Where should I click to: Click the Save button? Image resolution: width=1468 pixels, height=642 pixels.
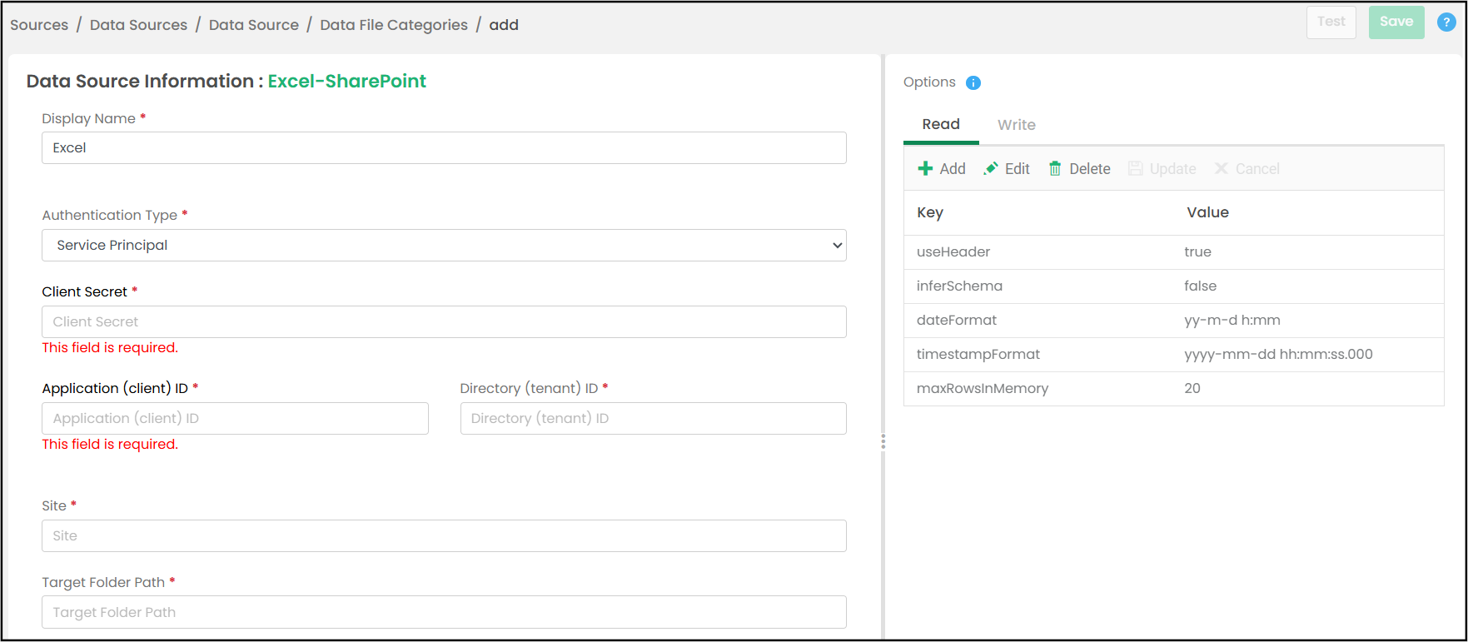(x=1396, y=22)
